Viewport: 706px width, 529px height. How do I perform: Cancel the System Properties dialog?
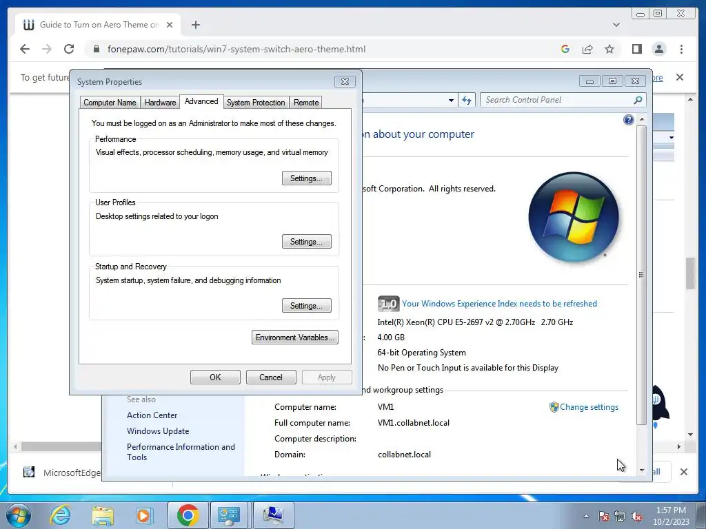pyautogui.click(x=271, y=377)
